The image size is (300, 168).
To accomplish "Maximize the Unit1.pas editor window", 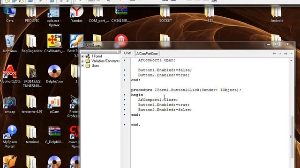I will (277, 44).
